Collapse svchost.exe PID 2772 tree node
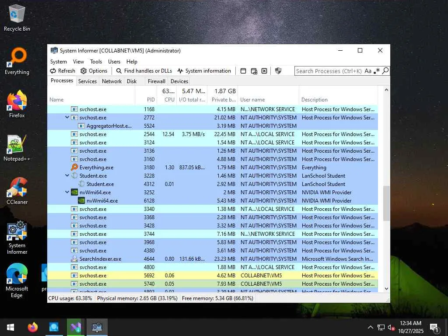The width and height of the screenshot is (448, 336). tap(67, 117)
